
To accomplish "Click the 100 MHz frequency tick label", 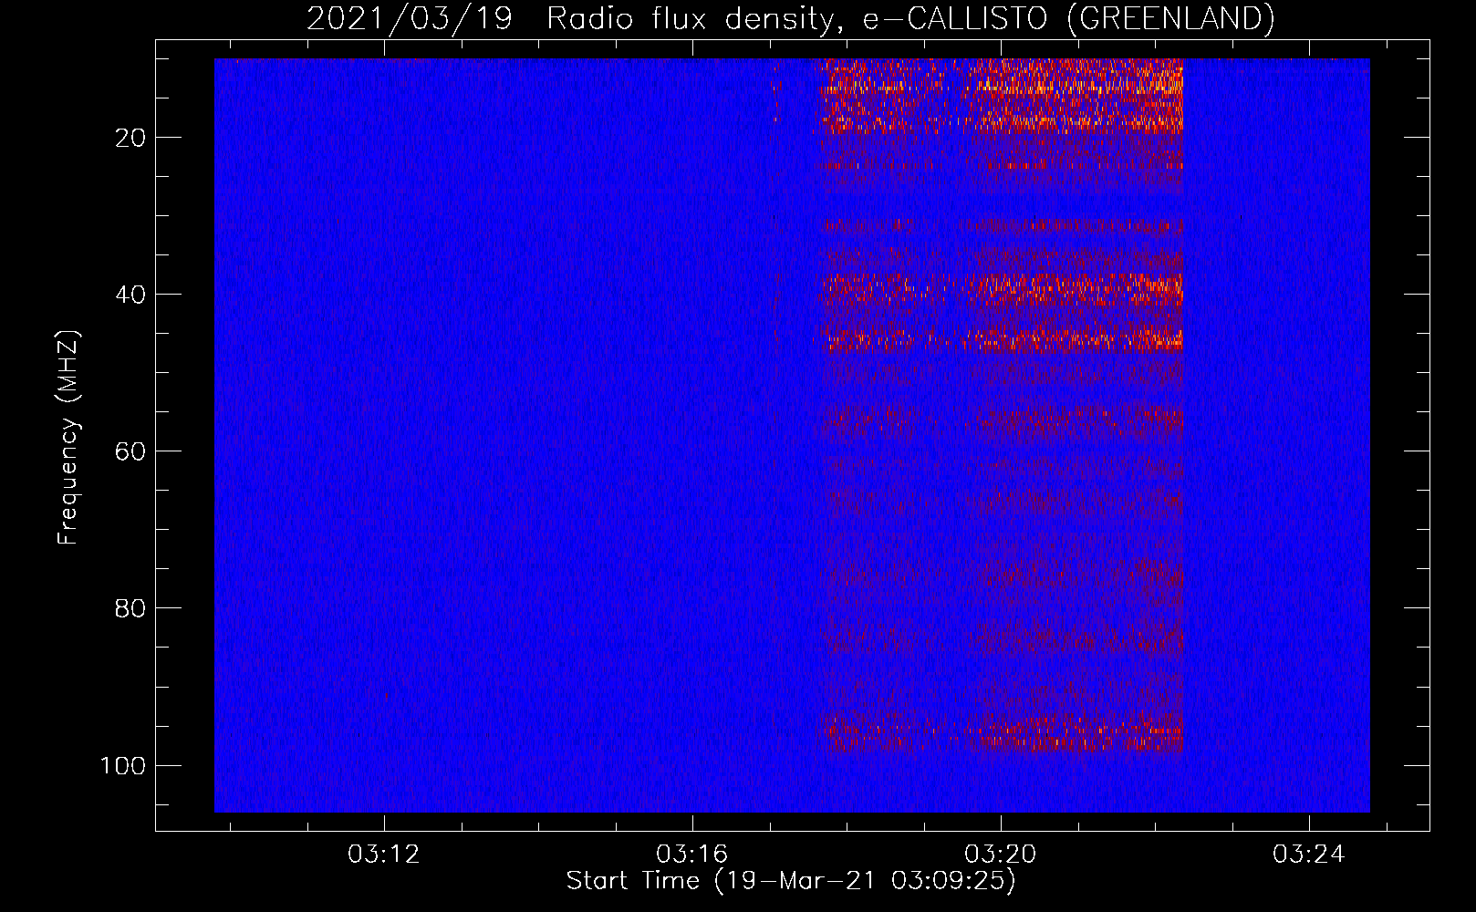I will point(123,765).
